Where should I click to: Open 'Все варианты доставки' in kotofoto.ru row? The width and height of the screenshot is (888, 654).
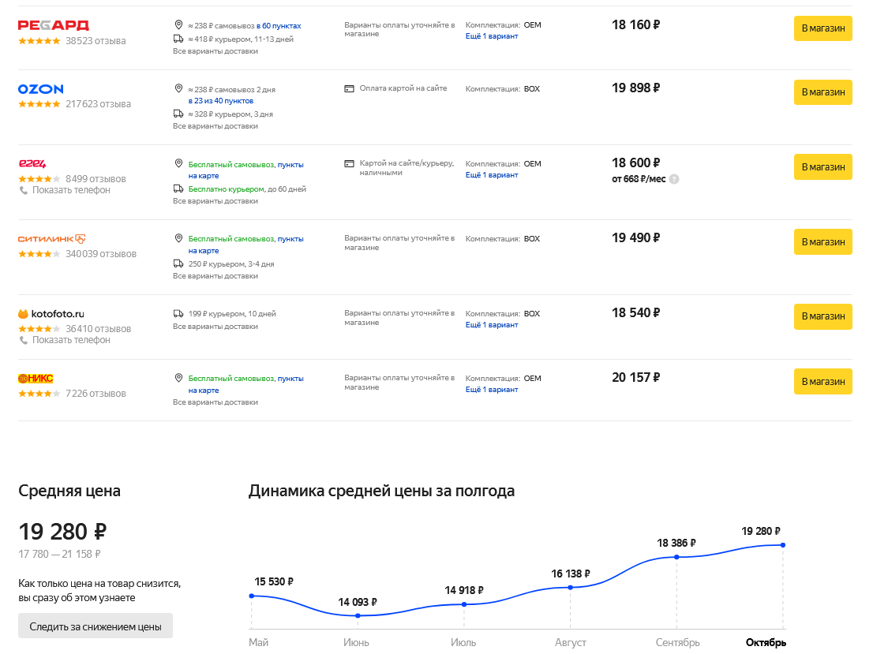pos(215,326)
